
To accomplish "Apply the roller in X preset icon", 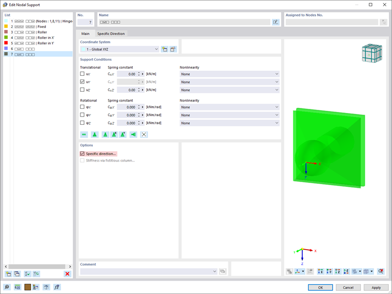I will 114,135.
